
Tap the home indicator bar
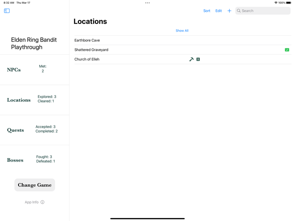tap(147, 218)
